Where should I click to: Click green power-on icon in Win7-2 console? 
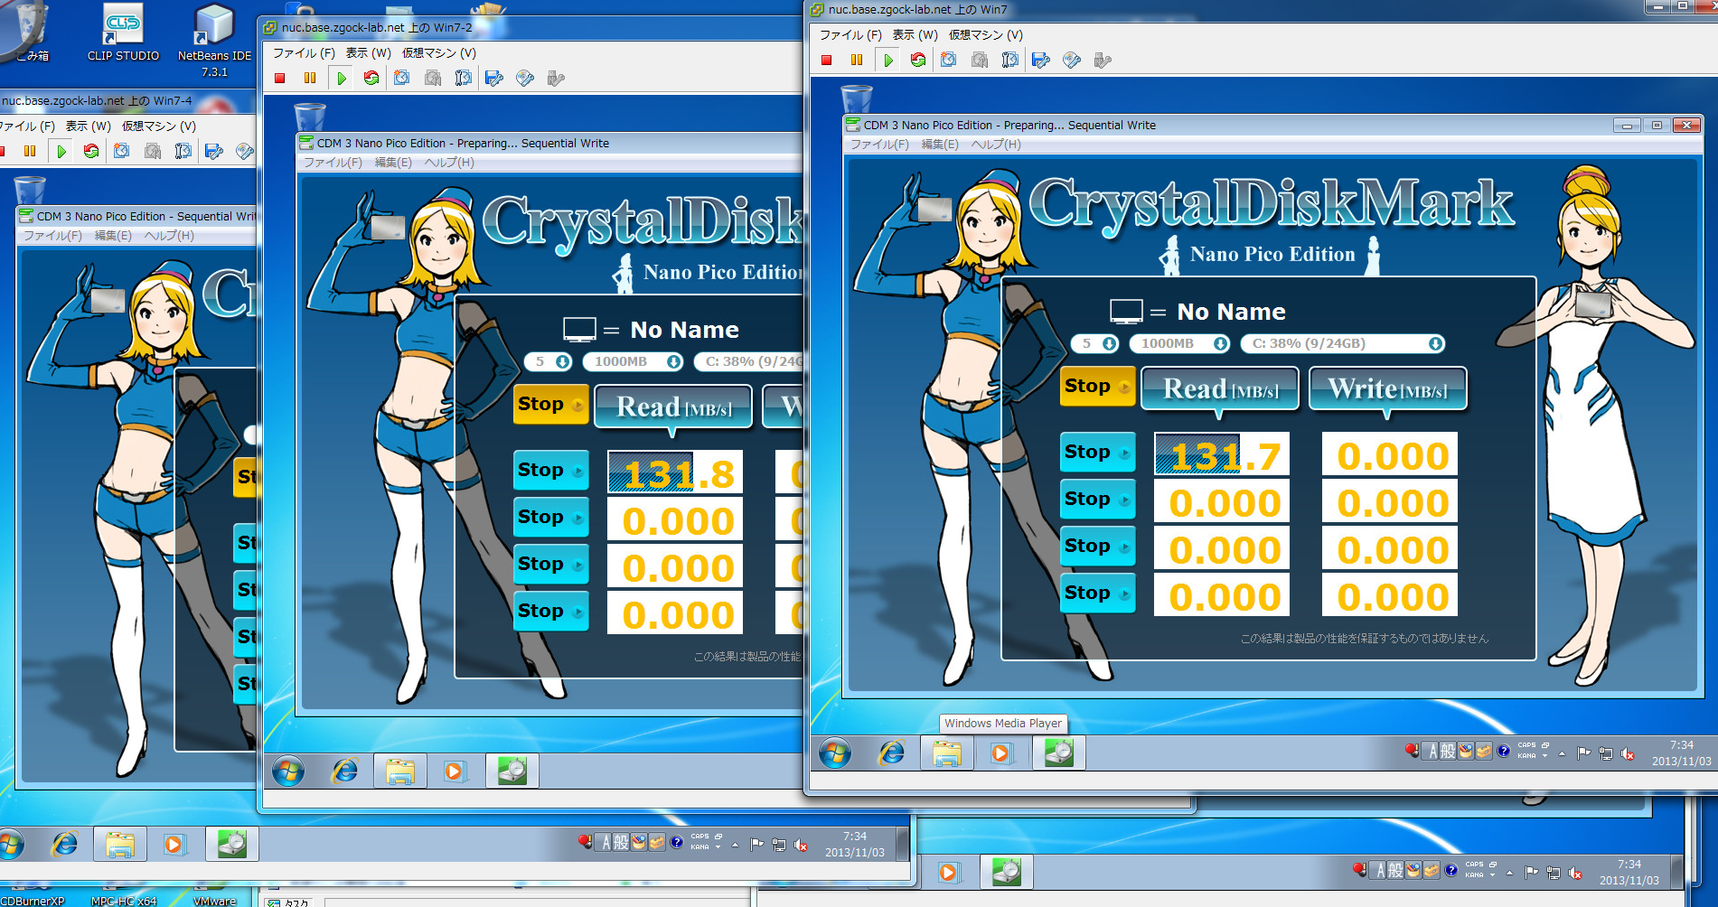pyautogui.click(x=342, y=78)
